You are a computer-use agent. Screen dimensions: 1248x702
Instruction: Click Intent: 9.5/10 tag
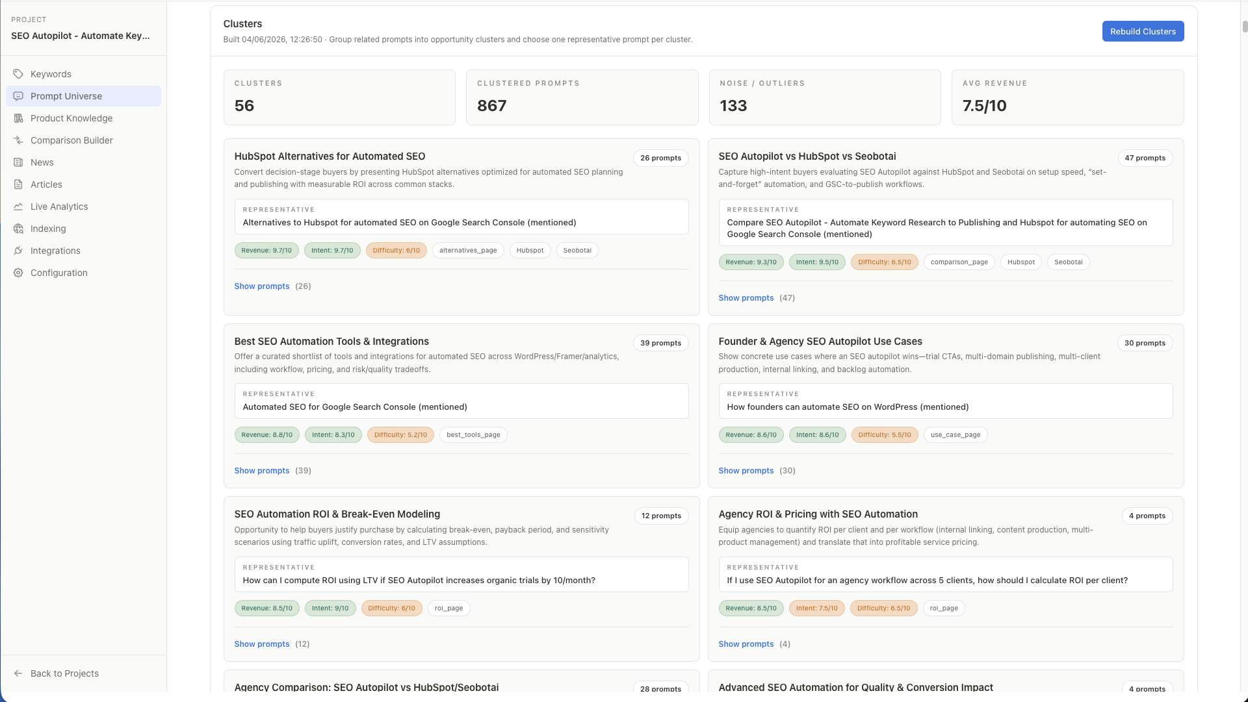817,262
